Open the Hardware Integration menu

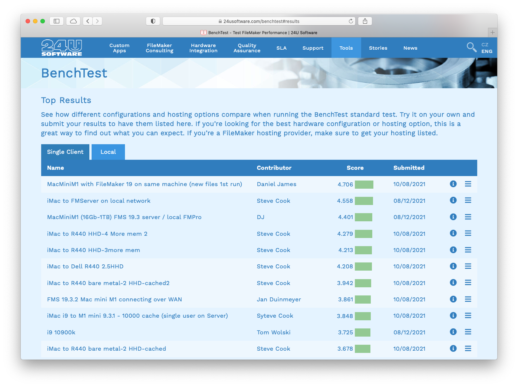(203, 48)
